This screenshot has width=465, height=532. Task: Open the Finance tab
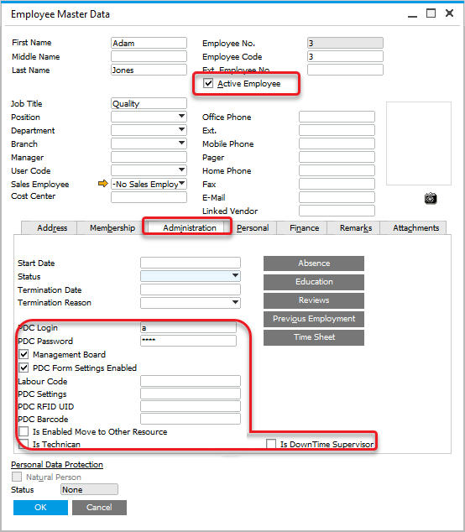[301, 227]
